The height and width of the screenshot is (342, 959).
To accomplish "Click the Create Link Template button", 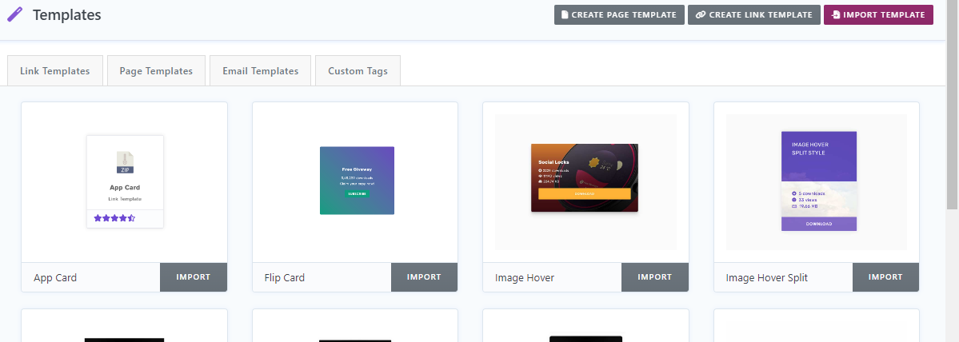I will 754,14.
